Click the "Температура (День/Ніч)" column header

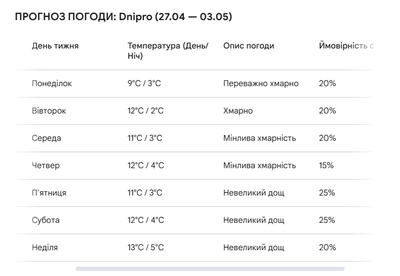[x=168, y=51]
